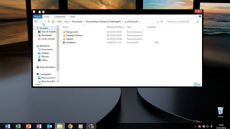Click the Properties quick access icon

(40, 12)
